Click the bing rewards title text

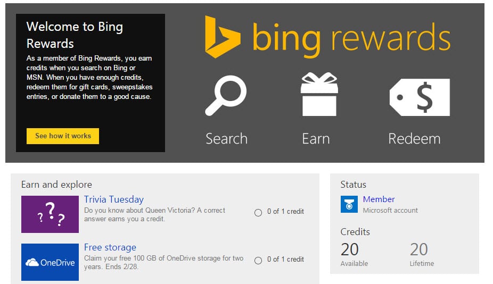(x=351, y=38)
